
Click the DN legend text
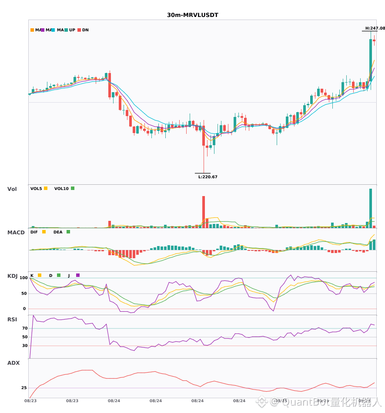tap(85, 30)
